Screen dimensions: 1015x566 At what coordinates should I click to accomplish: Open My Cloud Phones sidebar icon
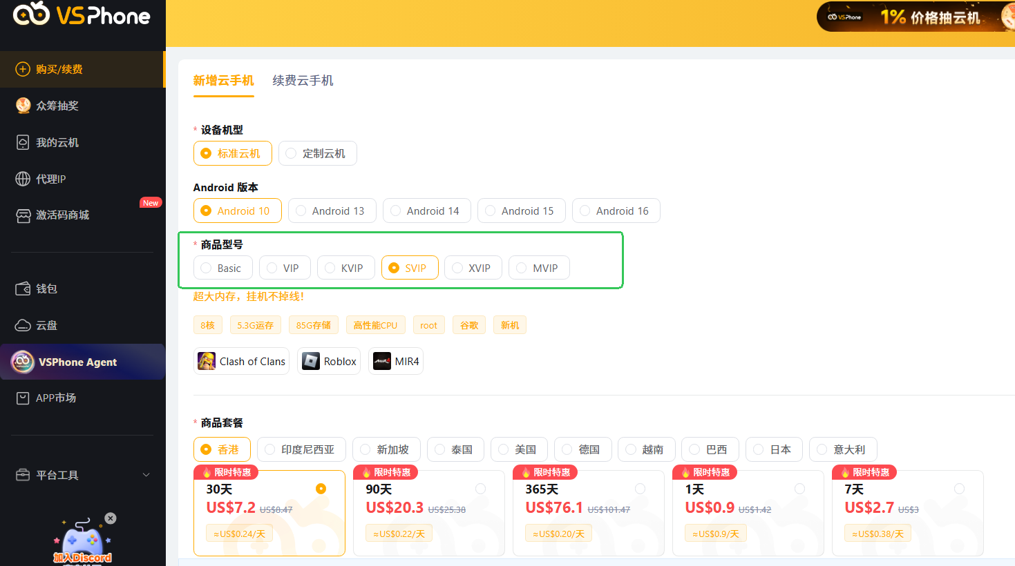(23, 142)
